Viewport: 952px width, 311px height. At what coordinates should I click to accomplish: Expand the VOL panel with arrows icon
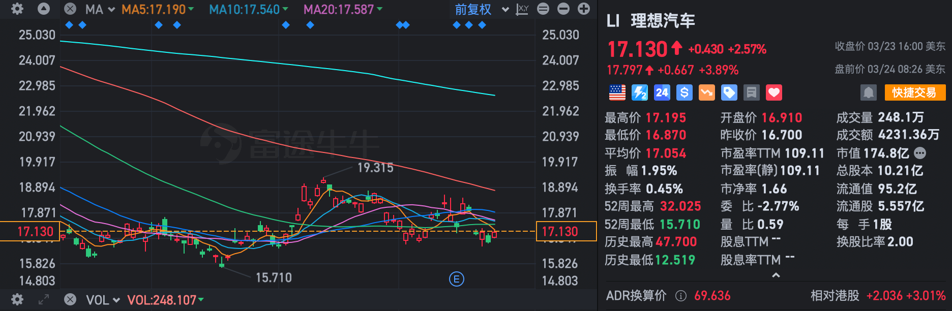tap(44, 300)
